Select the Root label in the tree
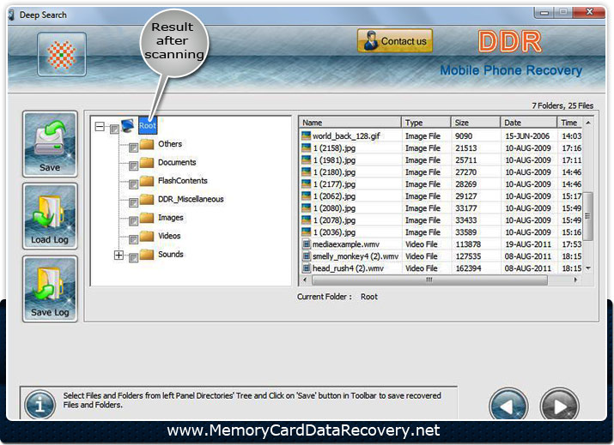 click(x=148, y=125)
